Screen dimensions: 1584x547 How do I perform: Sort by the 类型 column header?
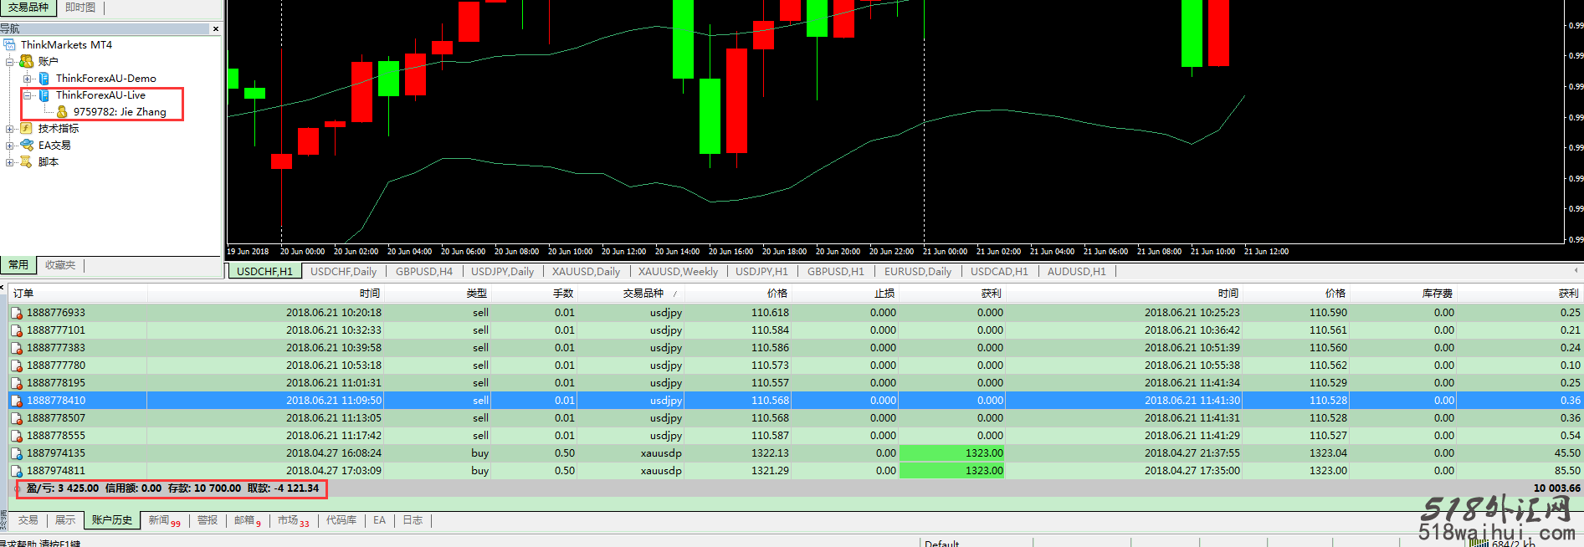click(x=438, y=294)
